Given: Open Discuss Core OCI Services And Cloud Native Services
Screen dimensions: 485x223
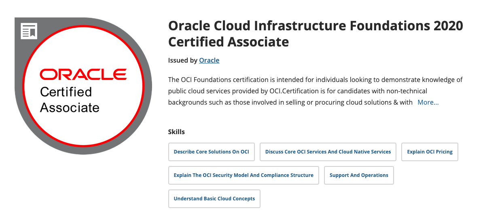Looking at the screenshot, I should (328, 151).
